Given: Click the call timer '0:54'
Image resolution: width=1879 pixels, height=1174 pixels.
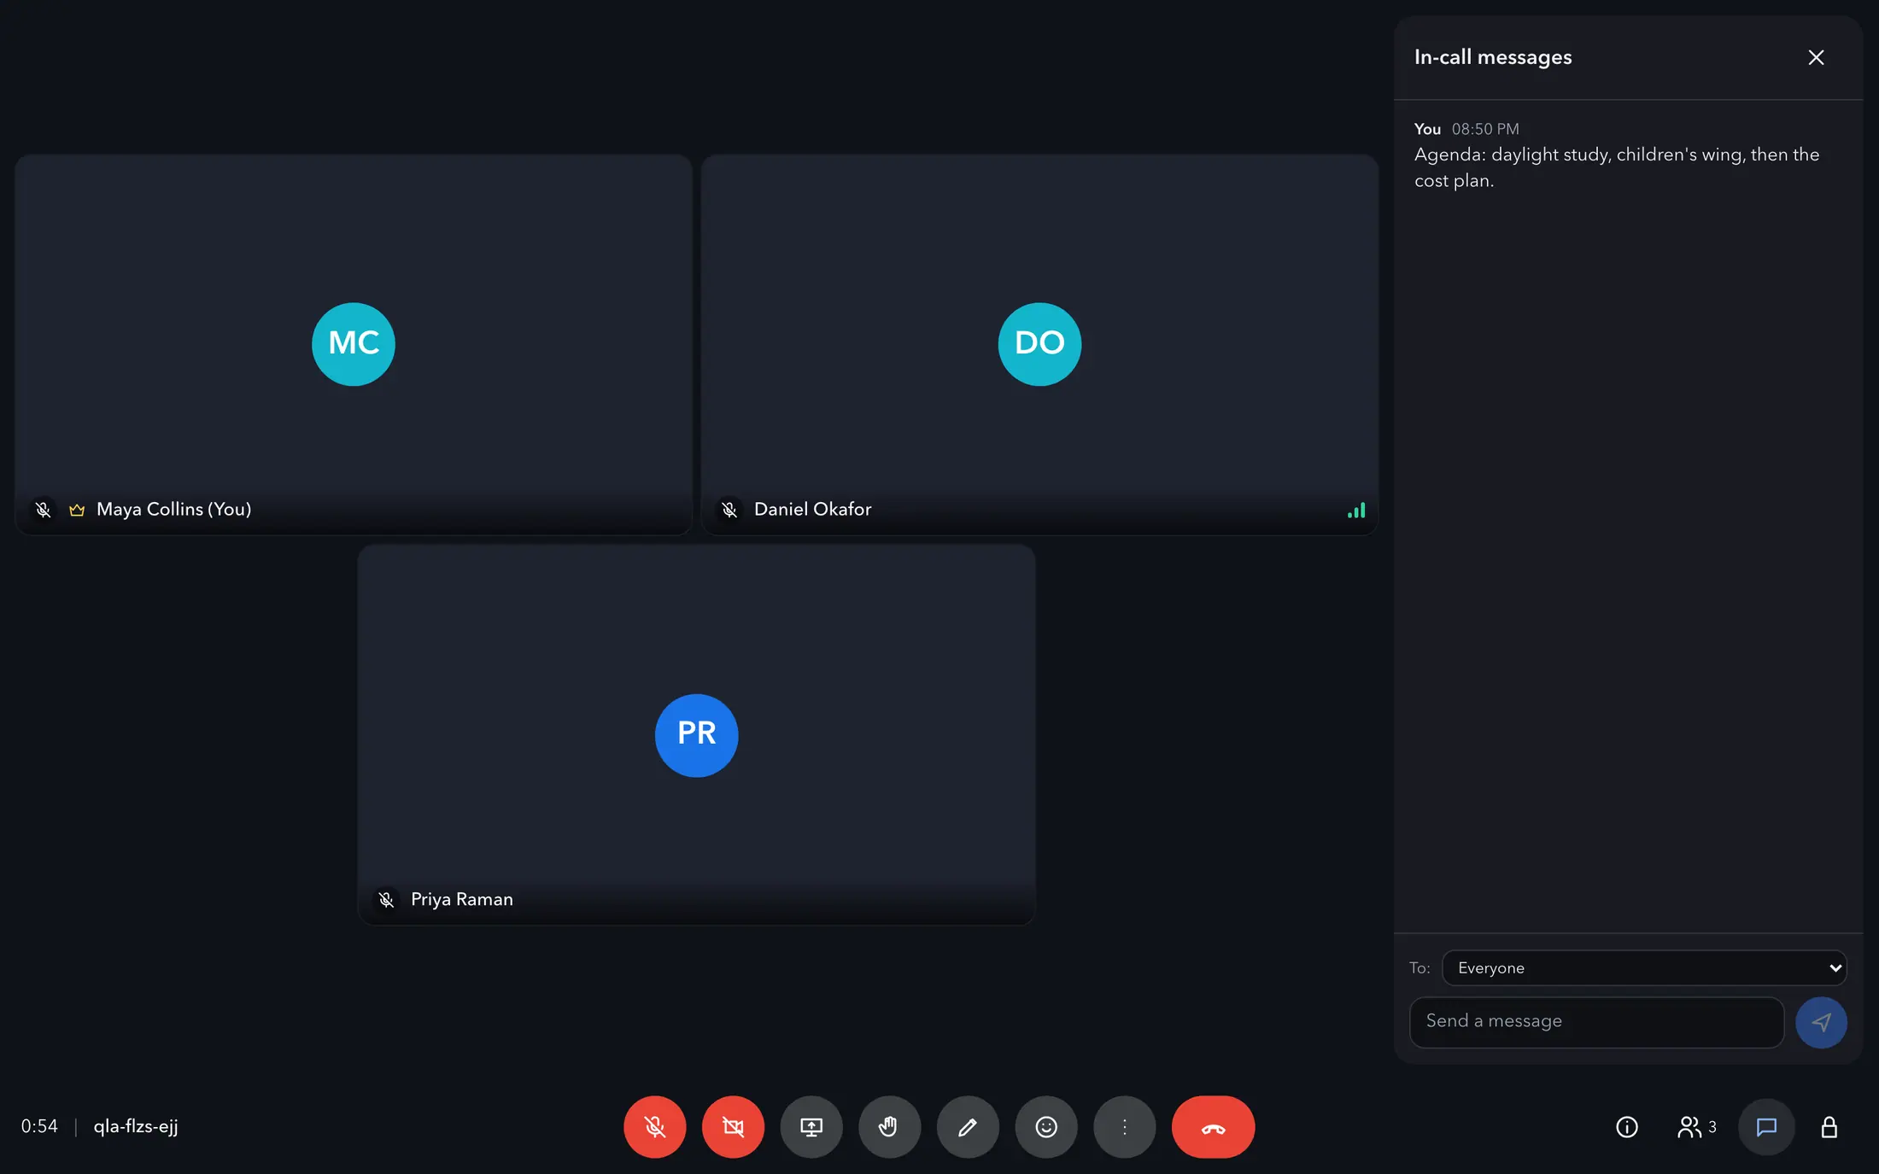Looking at the screenshot, I should pos(39,1126).
